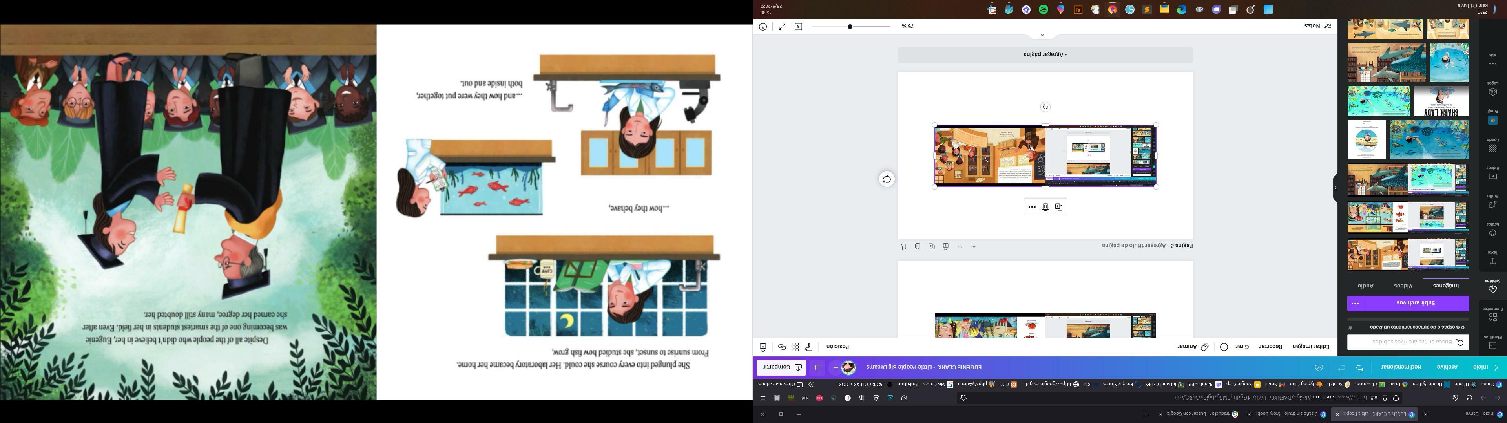The height and width of the screenshot is (423, 1507).
Task: Switch to the Imágenes uploads tab
Action: pyautogui.click(x=1445, y=286)
